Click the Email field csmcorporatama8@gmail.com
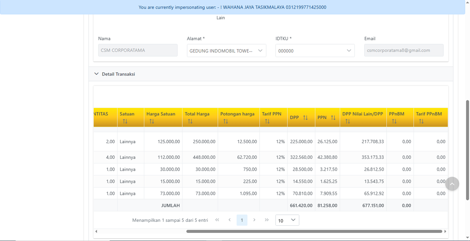Screen dimensions: 470x241 coord(404,50)
